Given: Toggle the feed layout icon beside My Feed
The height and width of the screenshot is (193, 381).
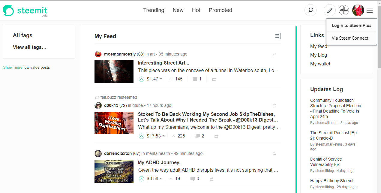Looking at the screenshot, I should (x=277, y=36).
